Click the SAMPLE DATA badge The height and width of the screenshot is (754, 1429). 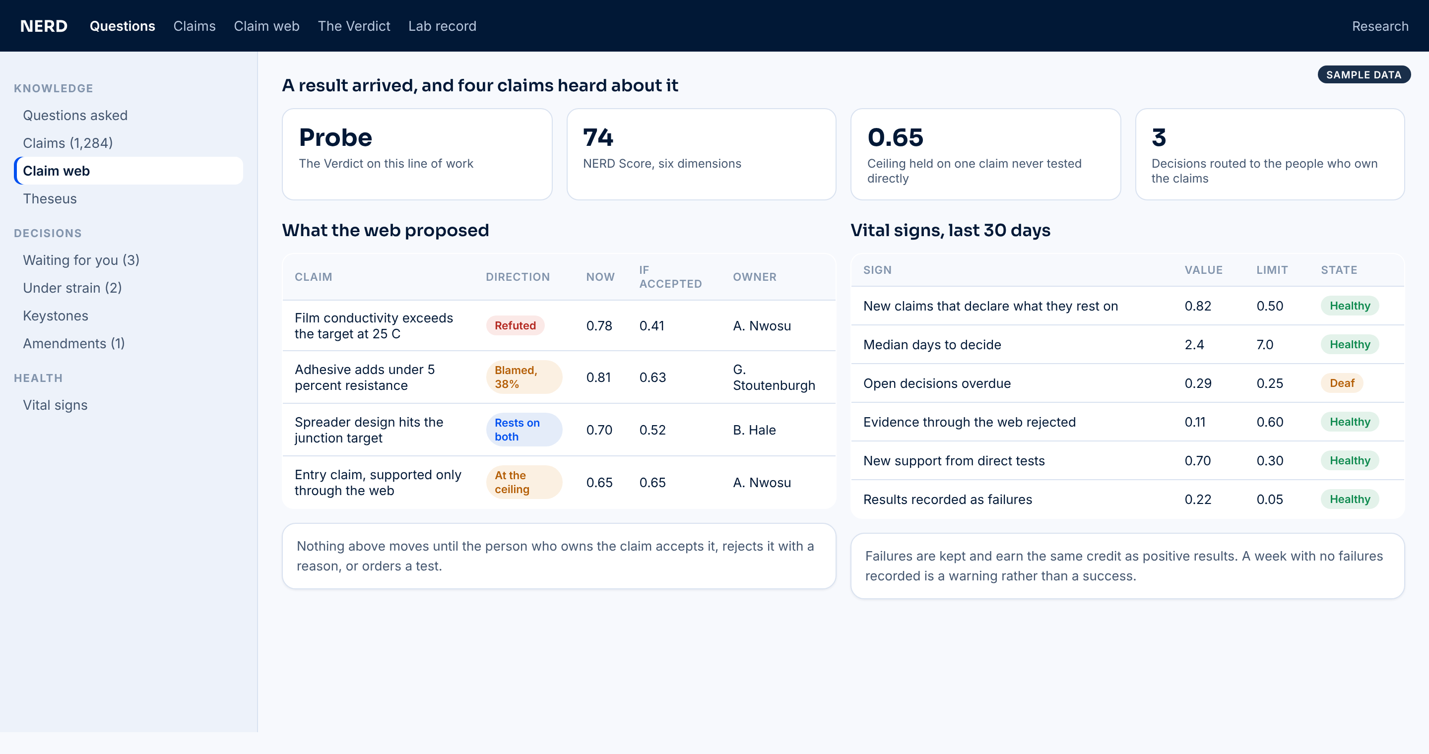[x=1364, y=74]
